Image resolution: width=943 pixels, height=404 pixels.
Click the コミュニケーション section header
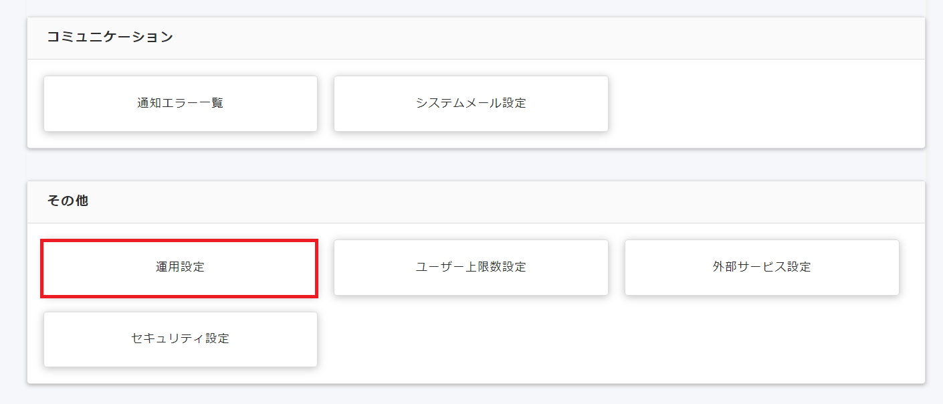tap(110, 37)
